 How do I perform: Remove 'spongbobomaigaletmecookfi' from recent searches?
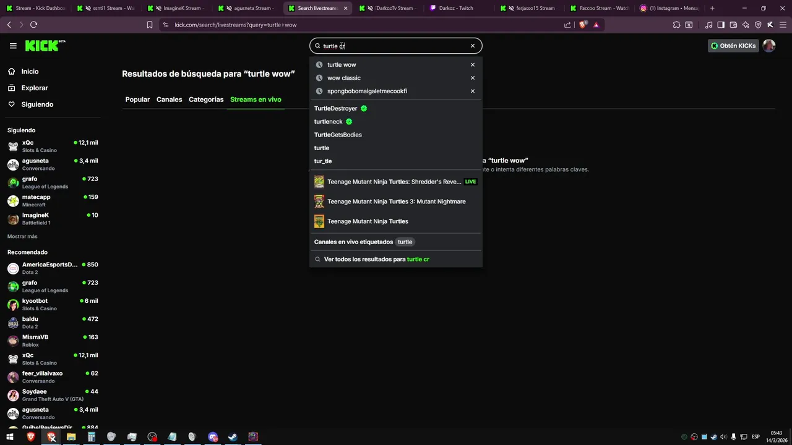(473, 91)
